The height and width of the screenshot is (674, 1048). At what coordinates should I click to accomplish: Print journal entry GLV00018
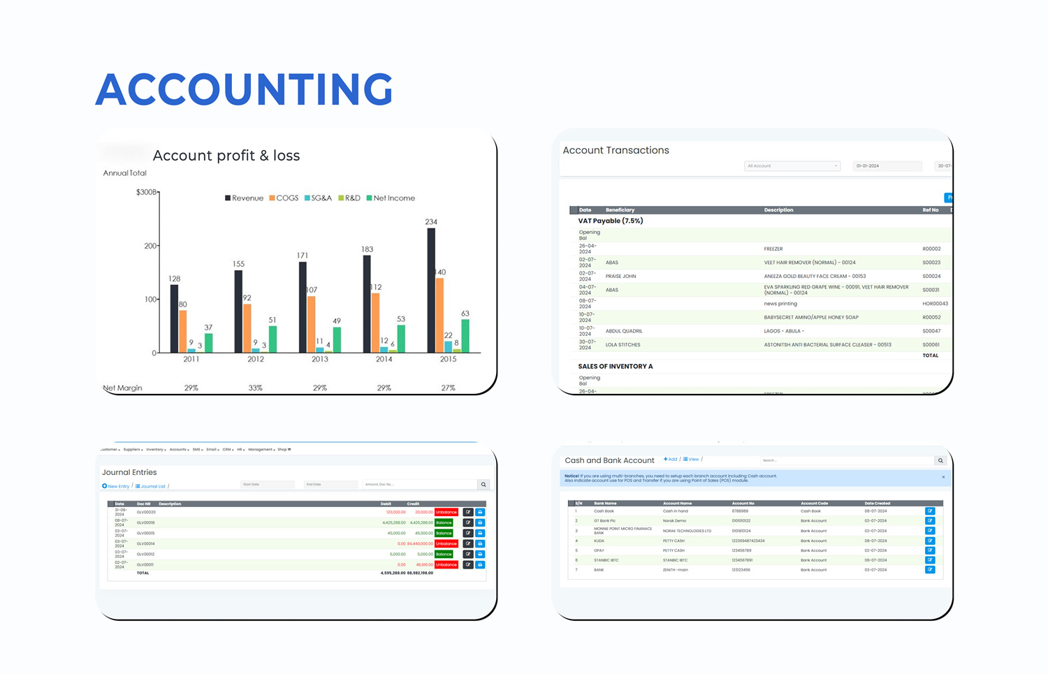click(480, 522)
